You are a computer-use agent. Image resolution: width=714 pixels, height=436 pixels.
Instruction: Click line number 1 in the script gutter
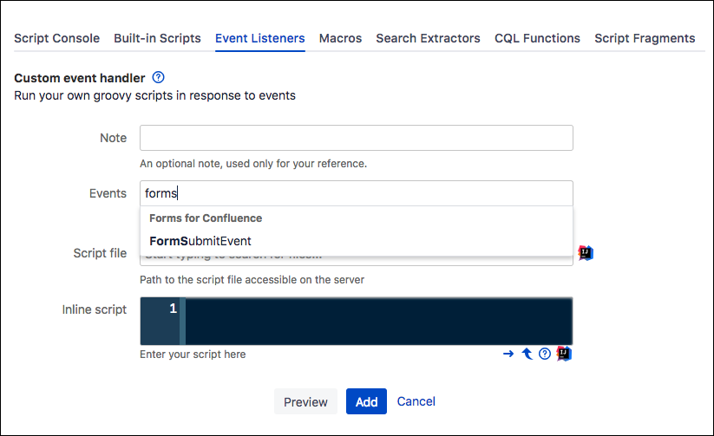pos(173,309)
